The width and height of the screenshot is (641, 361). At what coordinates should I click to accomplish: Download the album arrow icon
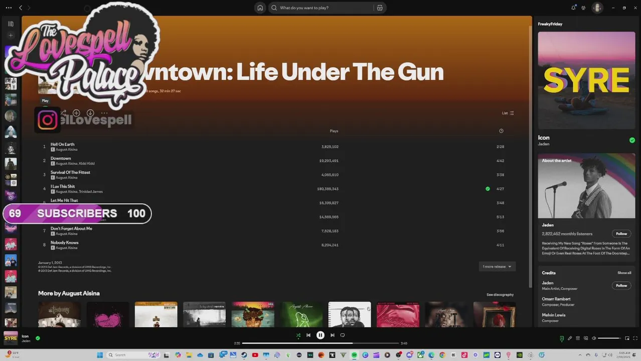coord(90,113)
